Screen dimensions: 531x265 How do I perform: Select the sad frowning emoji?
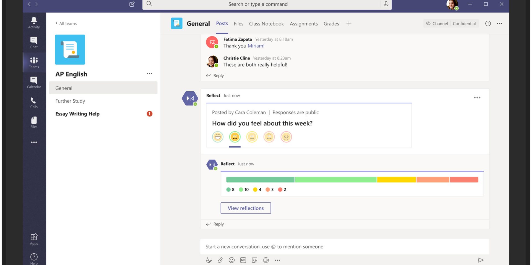(x=269, y=137)
